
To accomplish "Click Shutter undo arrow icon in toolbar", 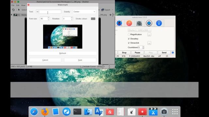I will point(13,10).
